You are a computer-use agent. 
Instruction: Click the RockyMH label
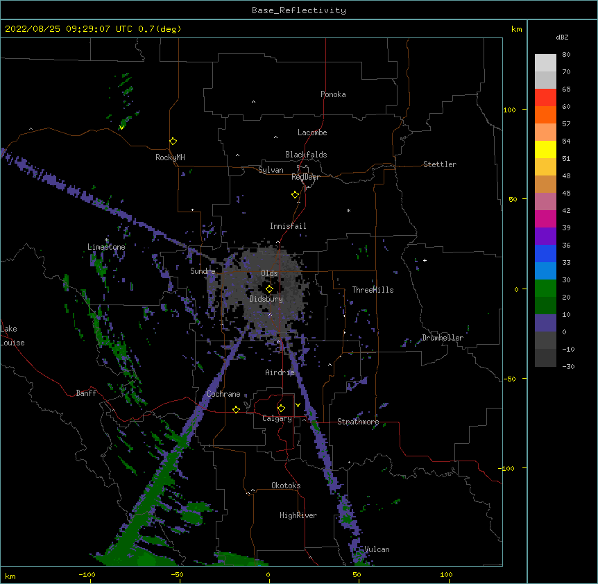coord(170,157)
